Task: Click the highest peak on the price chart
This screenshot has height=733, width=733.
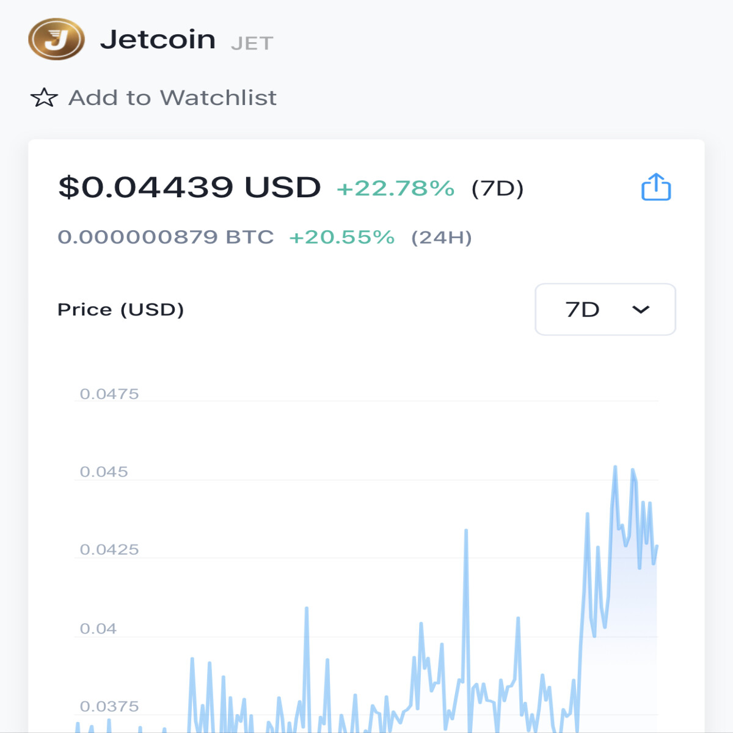Action: point(615,467)
